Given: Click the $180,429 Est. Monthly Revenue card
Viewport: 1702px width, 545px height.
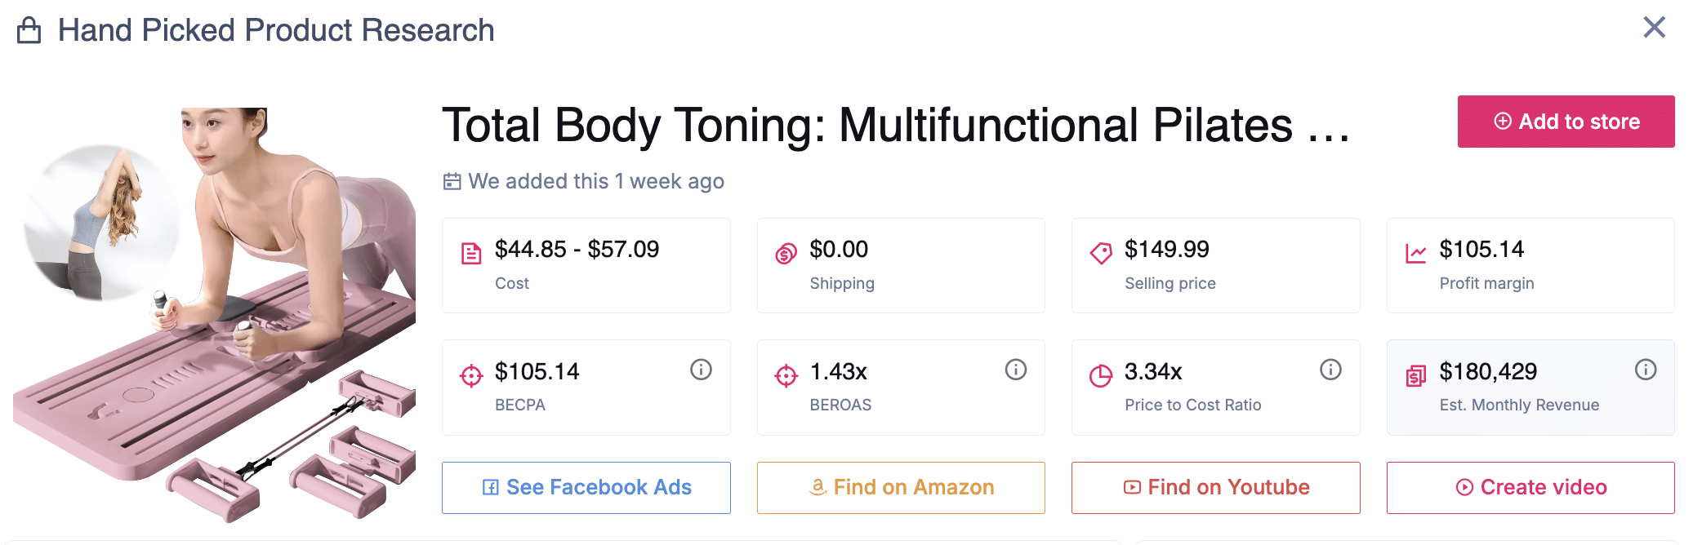Looking at the screenshot, I should (x=1530, y=388).
